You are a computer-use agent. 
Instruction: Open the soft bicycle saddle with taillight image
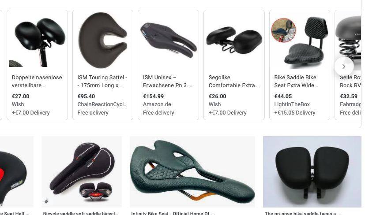[x=82, y=172]
